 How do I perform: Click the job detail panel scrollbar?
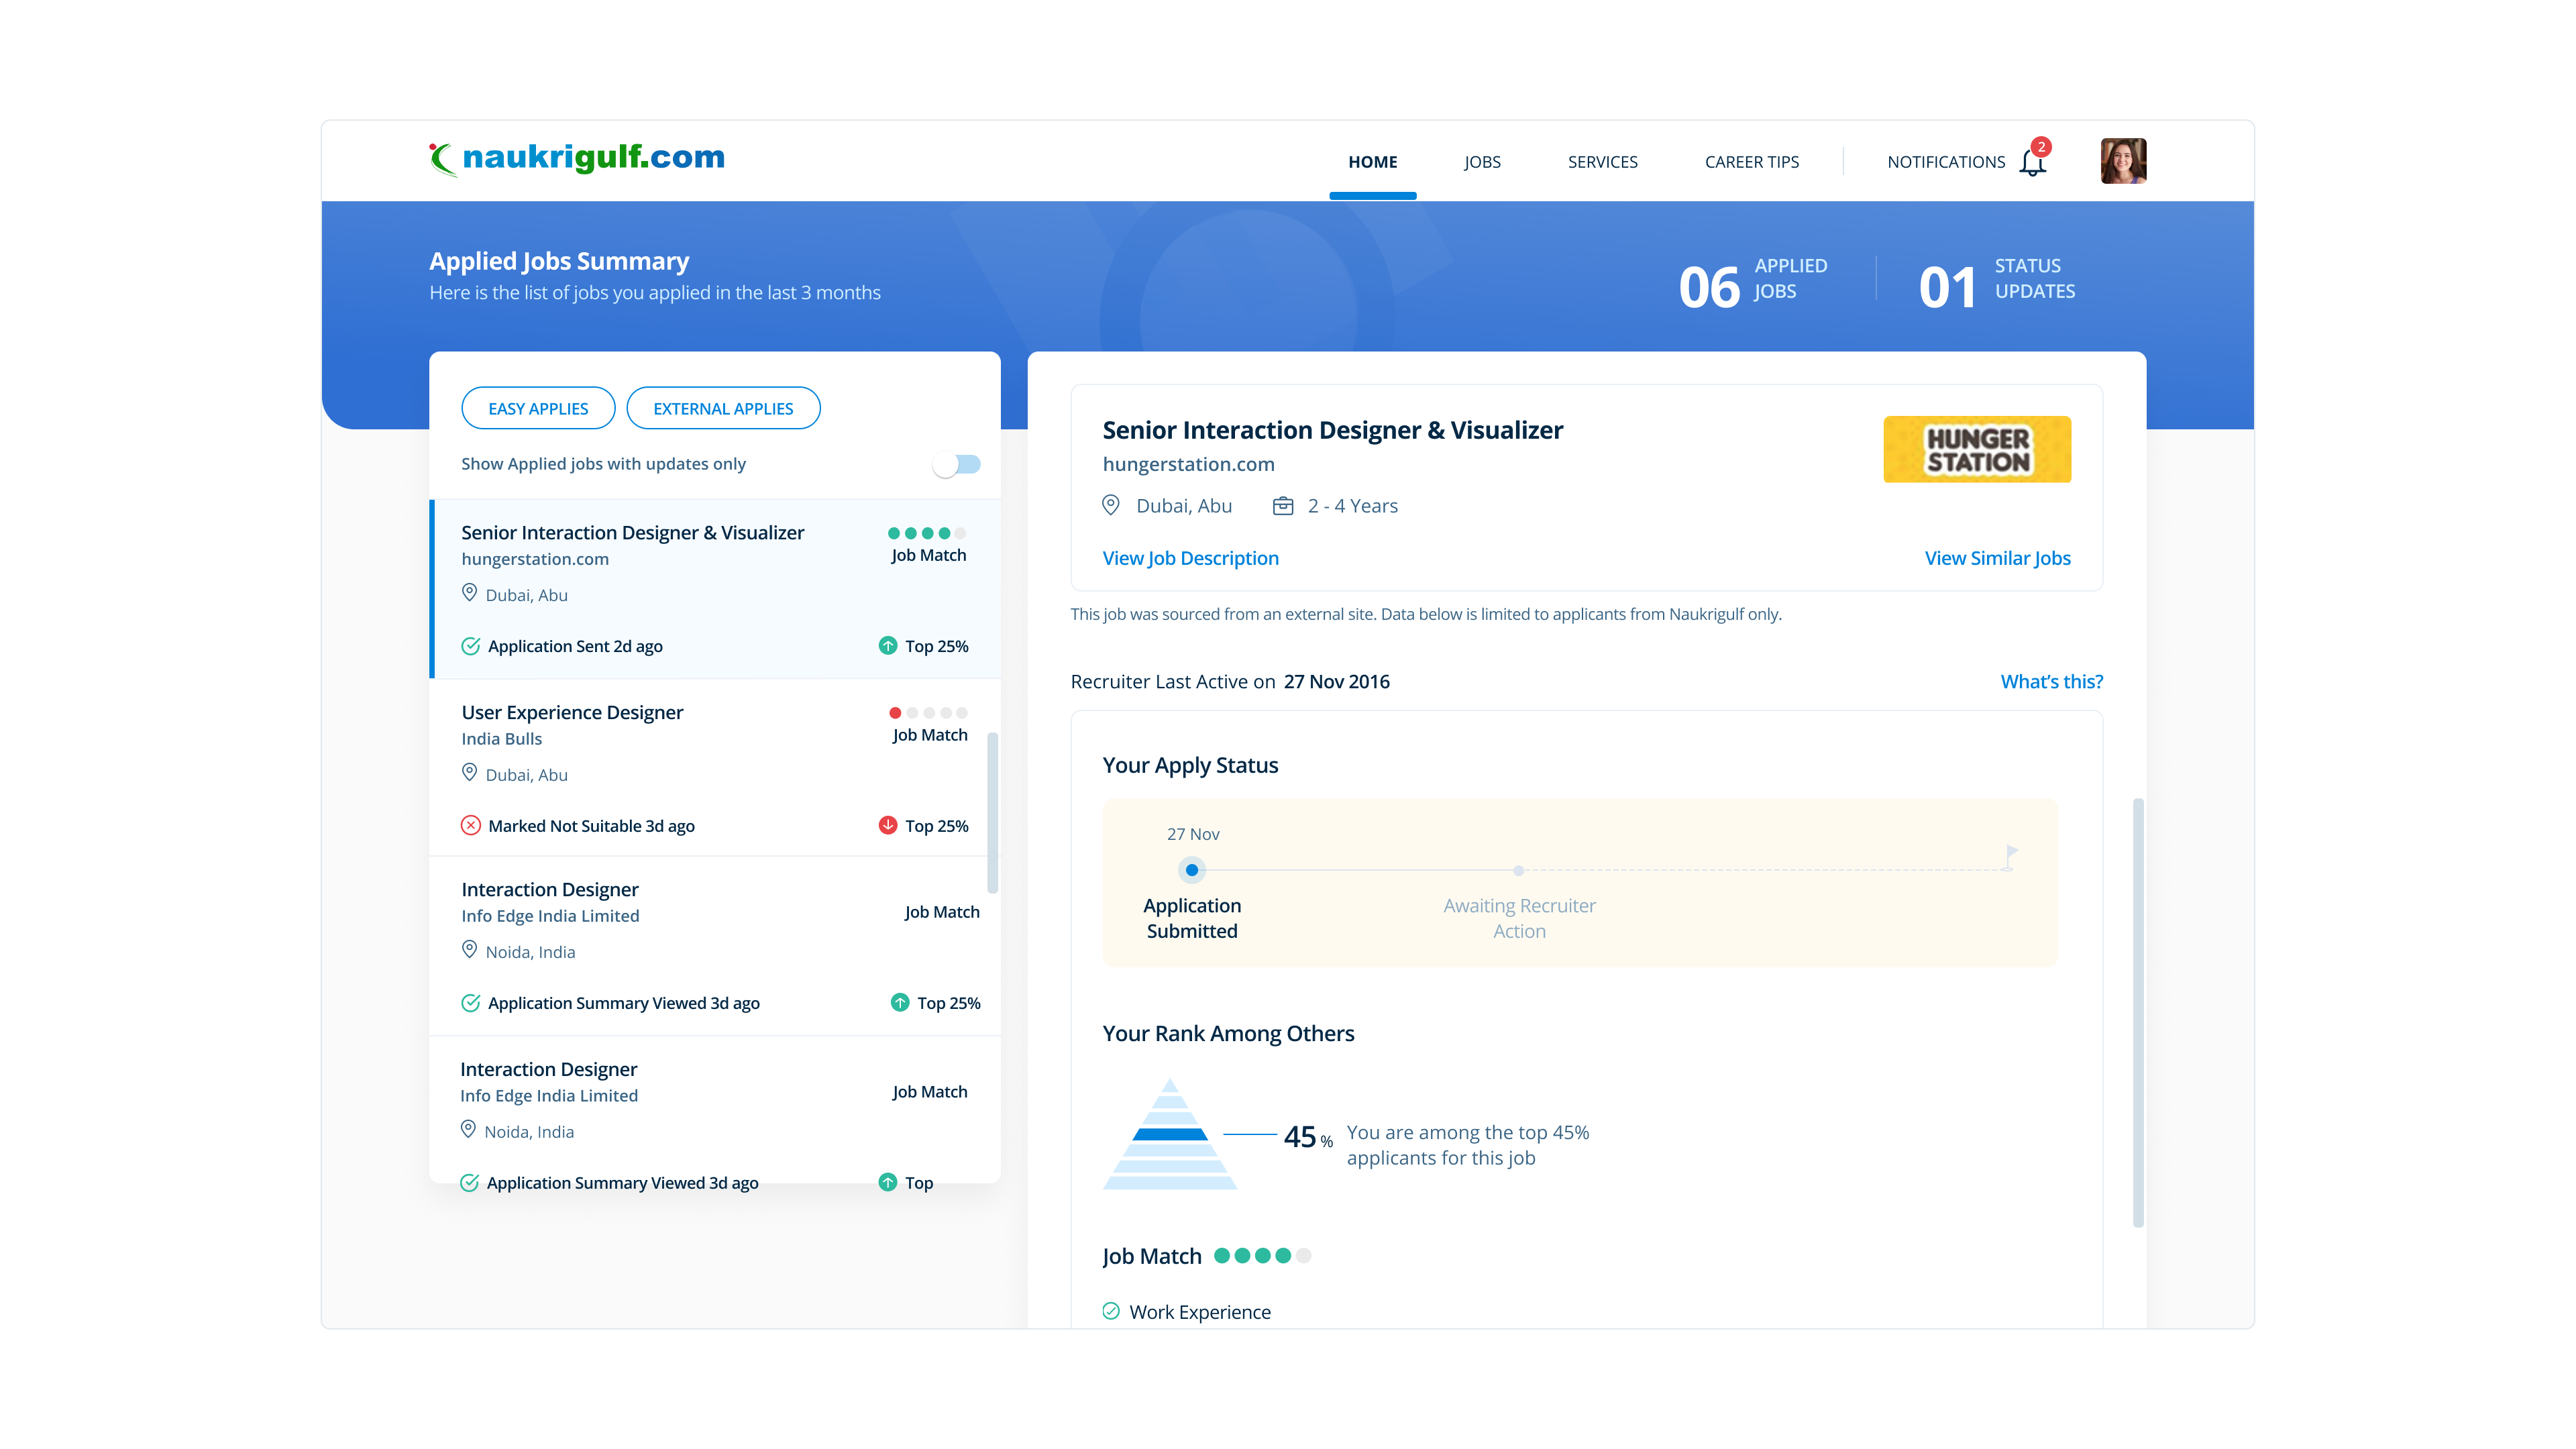tap(2138, 1012)
